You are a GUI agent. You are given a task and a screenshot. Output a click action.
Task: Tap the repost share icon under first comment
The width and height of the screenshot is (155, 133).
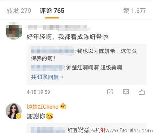pos(110,92)
